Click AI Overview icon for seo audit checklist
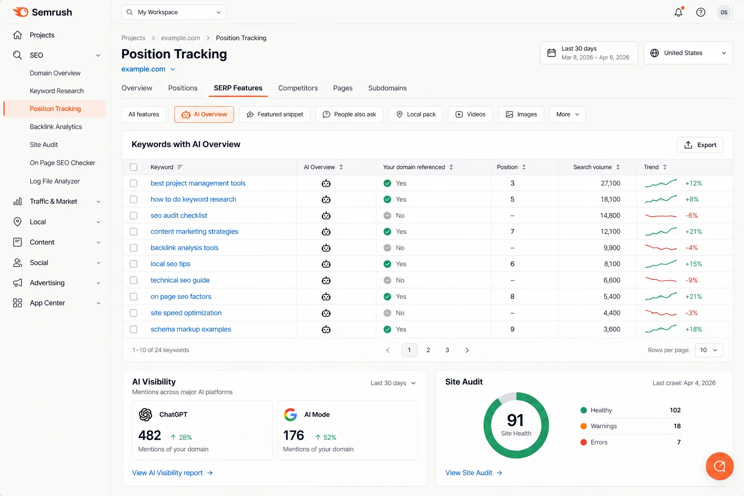 pyautogui.click(x=326, y=215)
